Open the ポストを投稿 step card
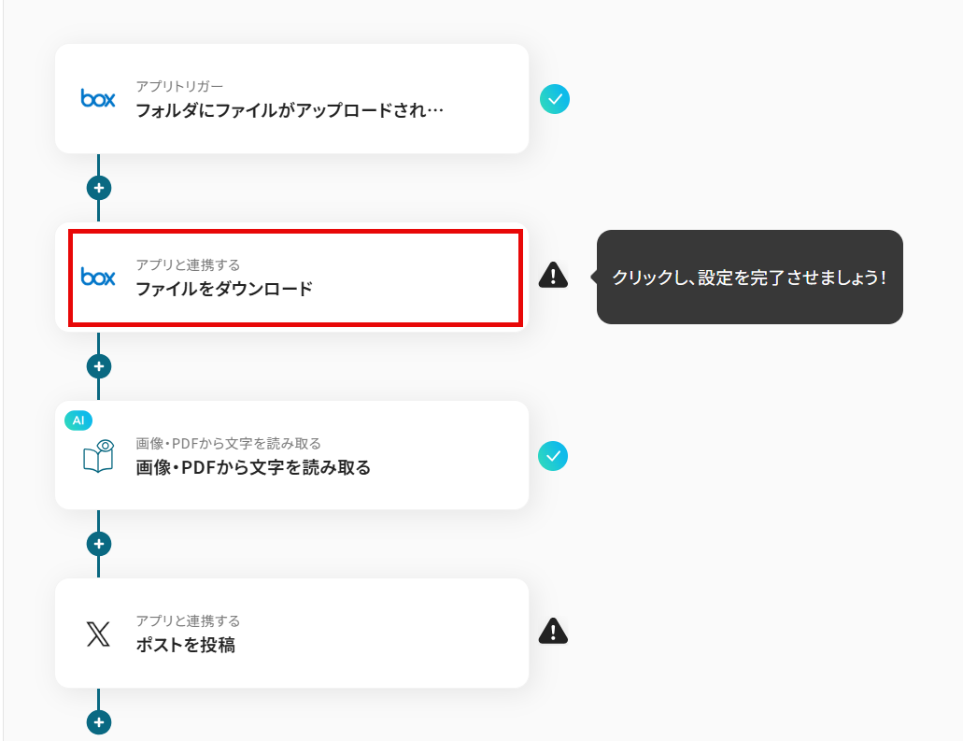Image resolution: width=963 pixels, height=741 pixels. pyautogui.click(x=291, y=634)
